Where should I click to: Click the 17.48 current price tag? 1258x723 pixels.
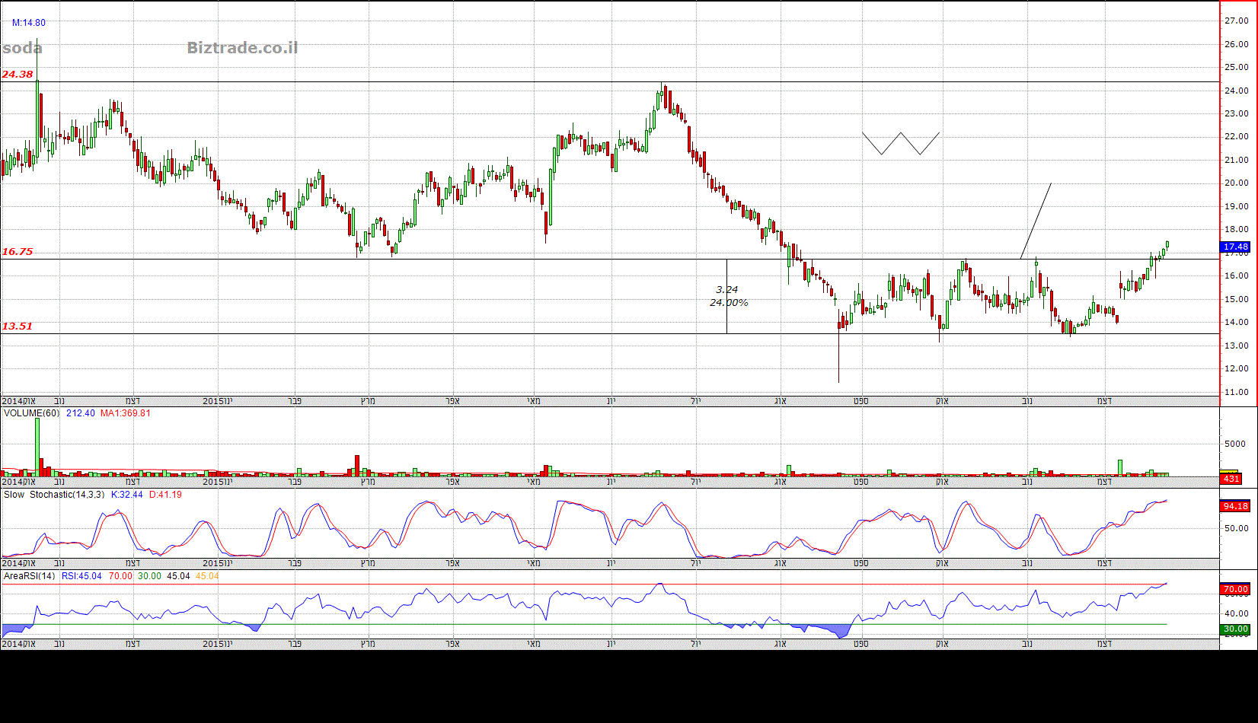pos(1235,247)
